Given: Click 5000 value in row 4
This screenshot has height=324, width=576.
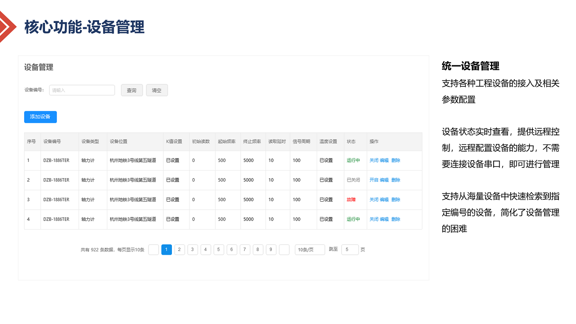Looking at the screenshot, I should pyautogui.click(x=248, y=220).
